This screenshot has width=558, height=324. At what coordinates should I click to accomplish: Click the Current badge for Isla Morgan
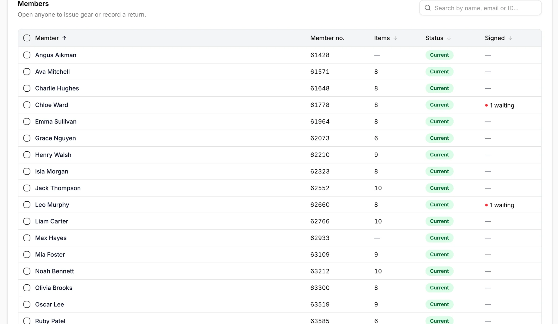pos(439,171)
